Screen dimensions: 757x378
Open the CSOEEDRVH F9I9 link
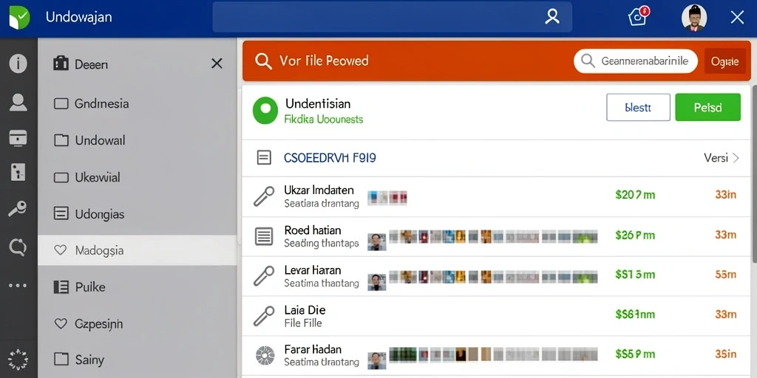click(x=330, y=158)
